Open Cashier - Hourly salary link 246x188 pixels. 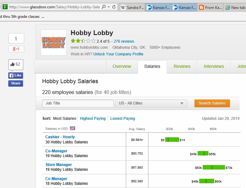(60, 137)
